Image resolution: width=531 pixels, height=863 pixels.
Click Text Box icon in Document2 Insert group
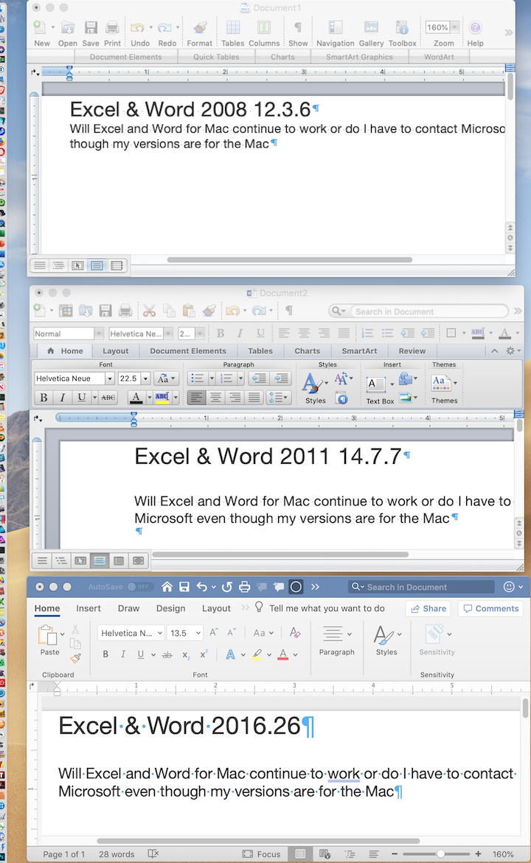[376, 384]
